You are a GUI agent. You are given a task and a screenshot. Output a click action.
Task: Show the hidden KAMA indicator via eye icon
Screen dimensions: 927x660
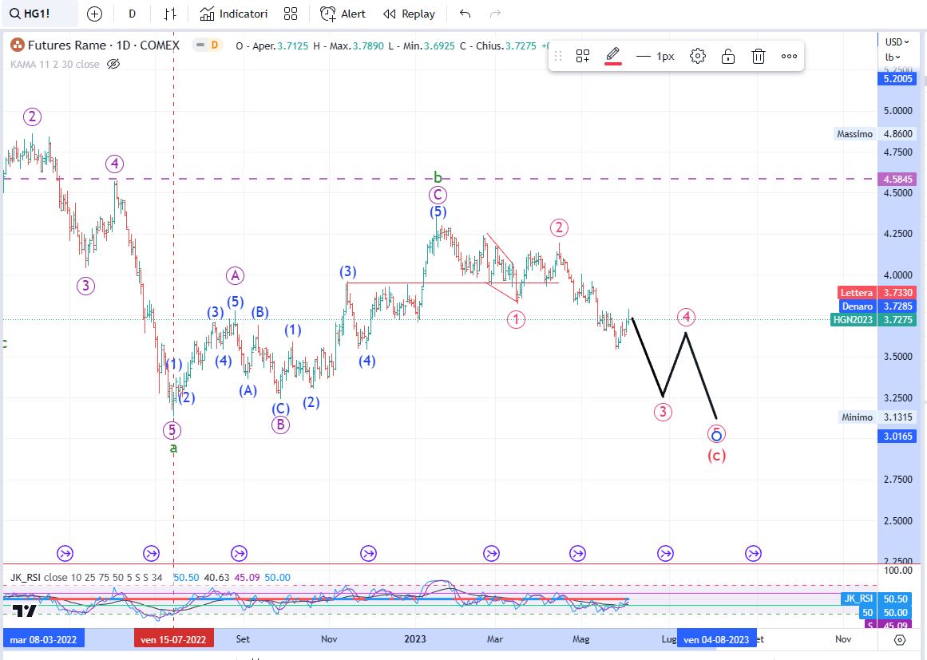coord(113,64)
